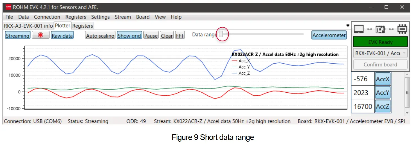Click the 20000 y-axis label
This screenshot has height=145, width=411.
(15, 59)
